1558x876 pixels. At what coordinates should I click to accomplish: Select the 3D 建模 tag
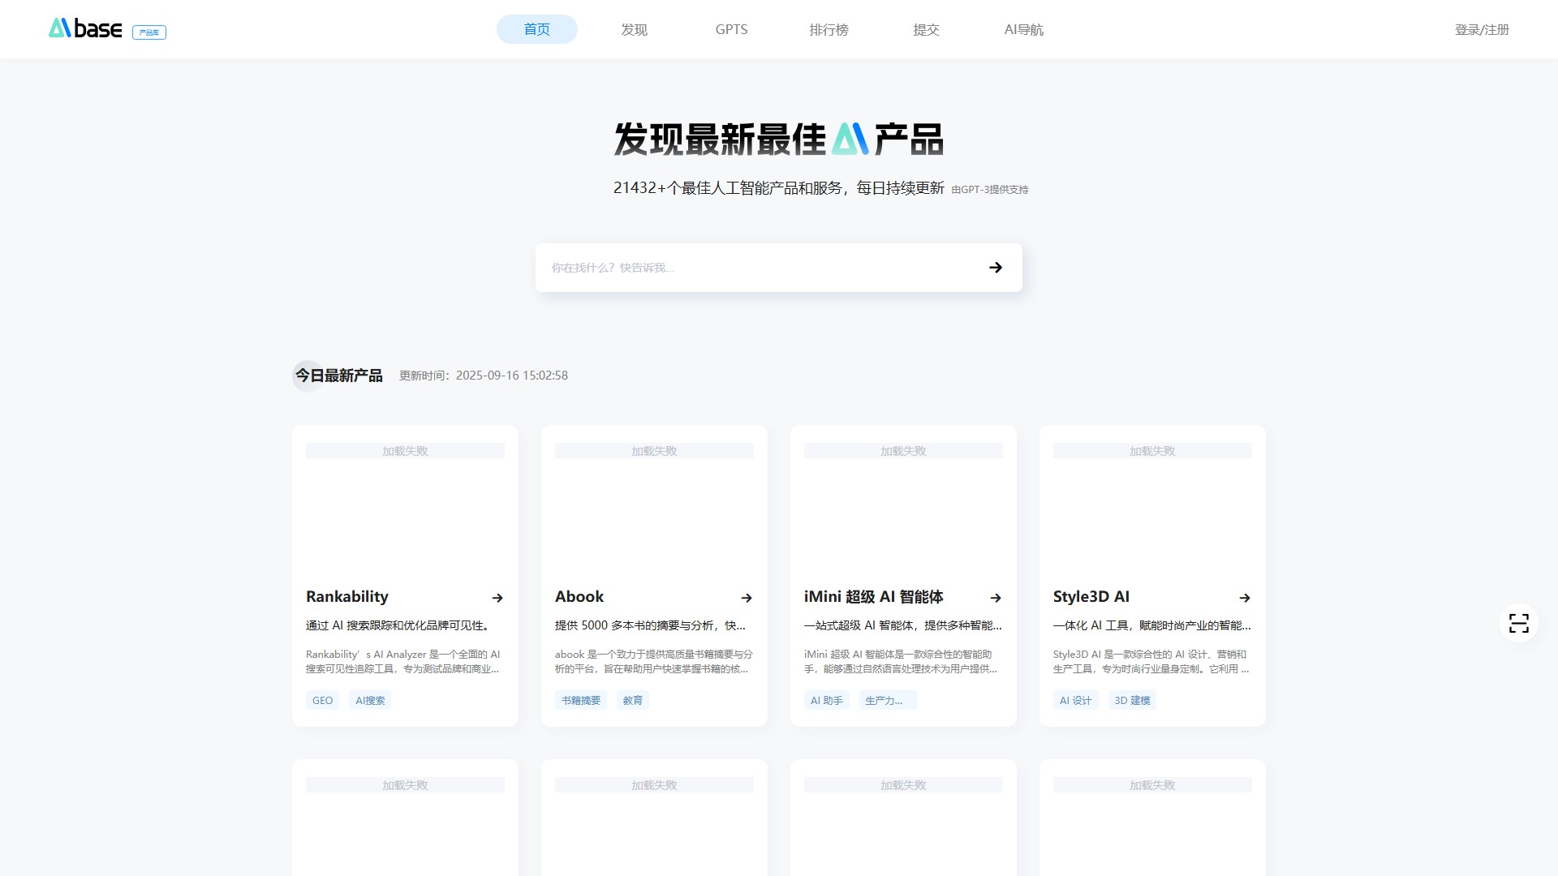coord(1132,700)
